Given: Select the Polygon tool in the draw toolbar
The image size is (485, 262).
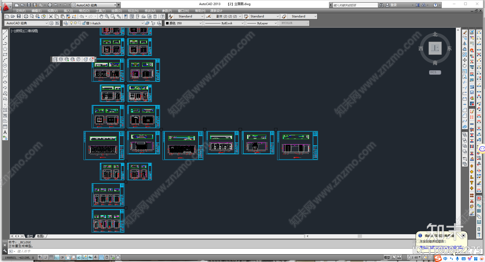Looking at the screenshot, I should tap(5, 49).
